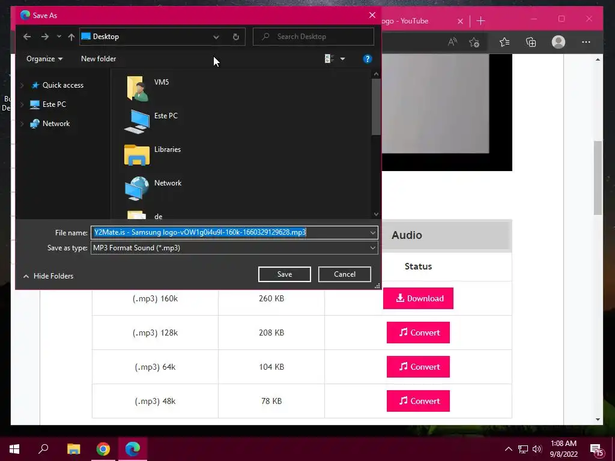615x461 pixels.
Task: Expand Quick access tree node
Action: (x=22, y=85)
